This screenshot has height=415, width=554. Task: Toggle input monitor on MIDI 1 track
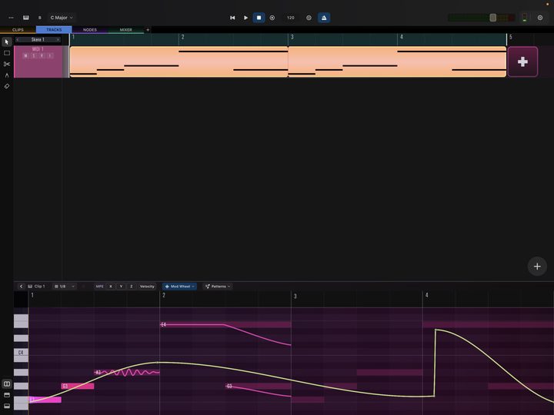(x=50, y=56)
